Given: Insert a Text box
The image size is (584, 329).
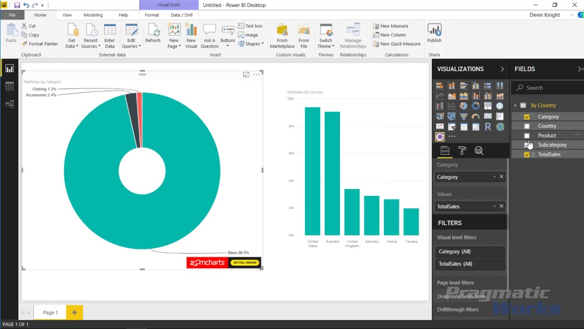Looking at the screenshot, I should pos(250,26).
